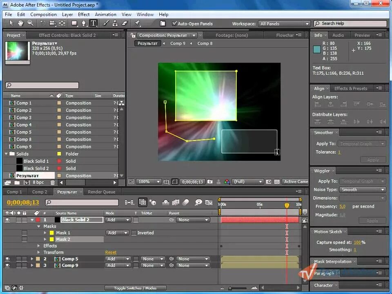Switch to the Render Queue tab
The image size is (392, 294).
pyautogui.click(x=102, y=192)
